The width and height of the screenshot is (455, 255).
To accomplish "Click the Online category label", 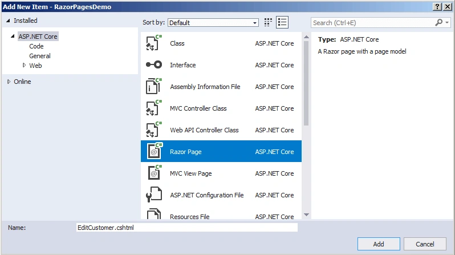I will (x=22, y=82).
